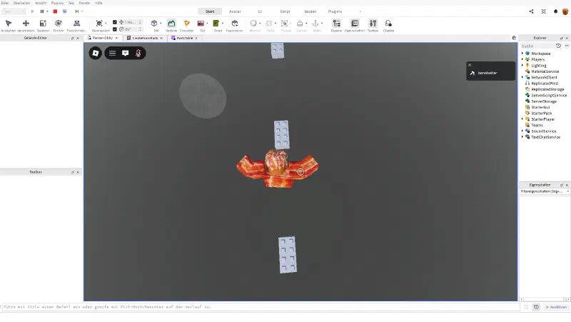571x322 pixels.
Task: Open the hamburger menu in viewport
Action: click(x=113, y=53)
